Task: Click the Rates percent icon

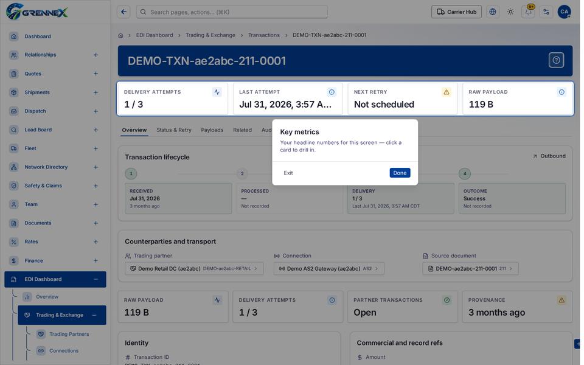Action: (x=14, y=242)
